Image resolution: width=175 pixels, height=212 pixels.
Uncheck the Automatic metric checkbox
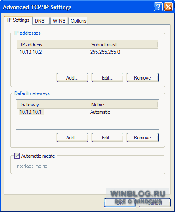(17, 156)
